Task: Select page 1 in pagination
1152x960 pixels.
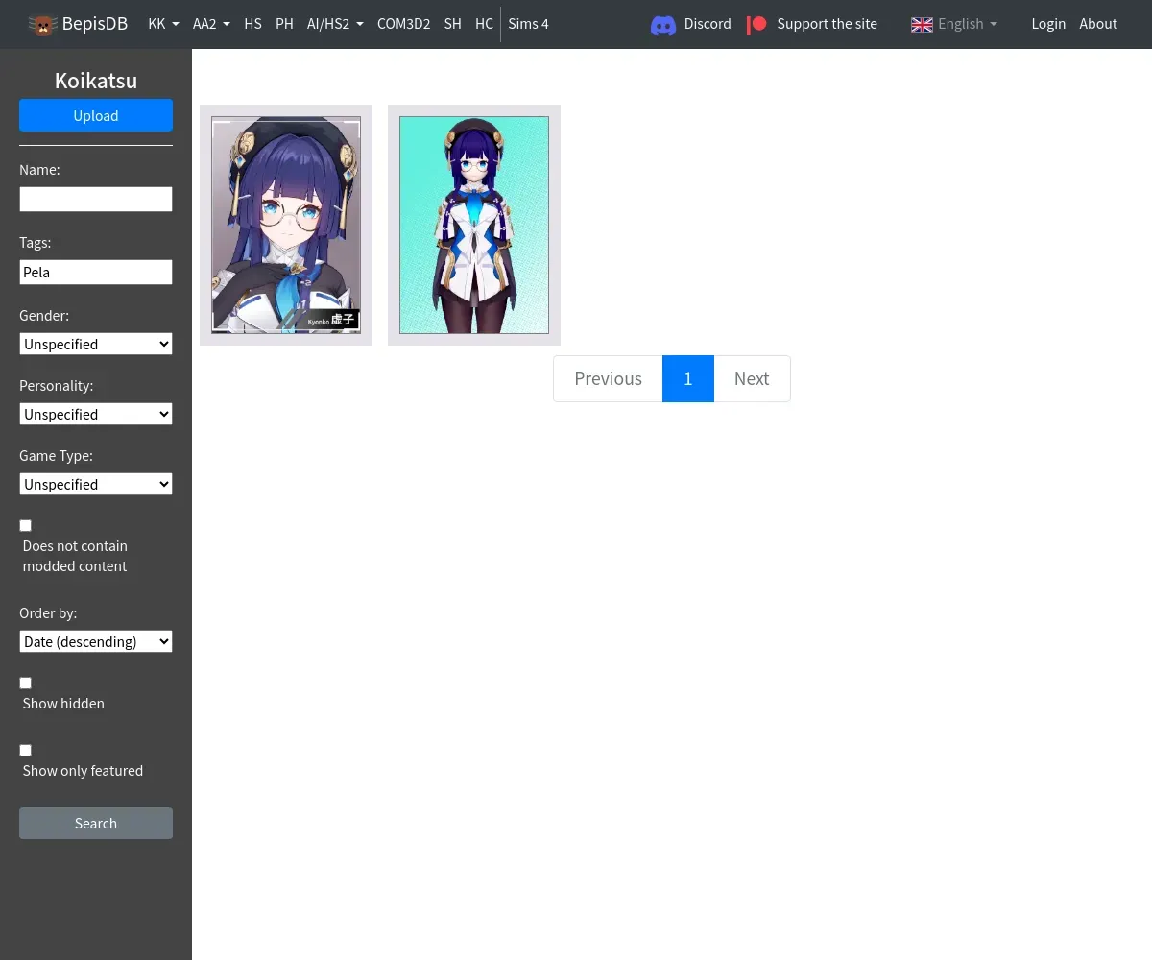Action: (x=688, y=378)
